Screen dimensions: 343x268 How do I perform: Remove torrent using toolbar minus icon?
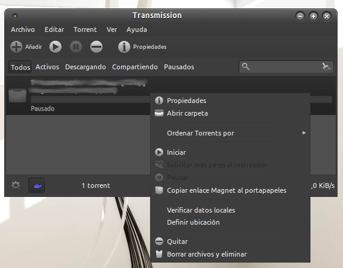(96, 47)
